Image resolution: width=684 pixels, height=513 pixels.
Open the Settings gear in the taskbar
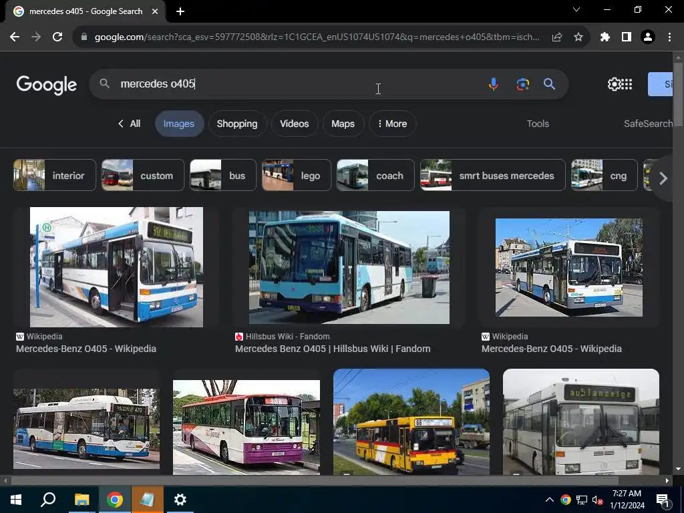tap(180, 499)
